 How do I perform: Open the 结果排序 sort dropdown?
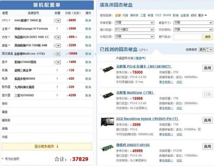206,49
